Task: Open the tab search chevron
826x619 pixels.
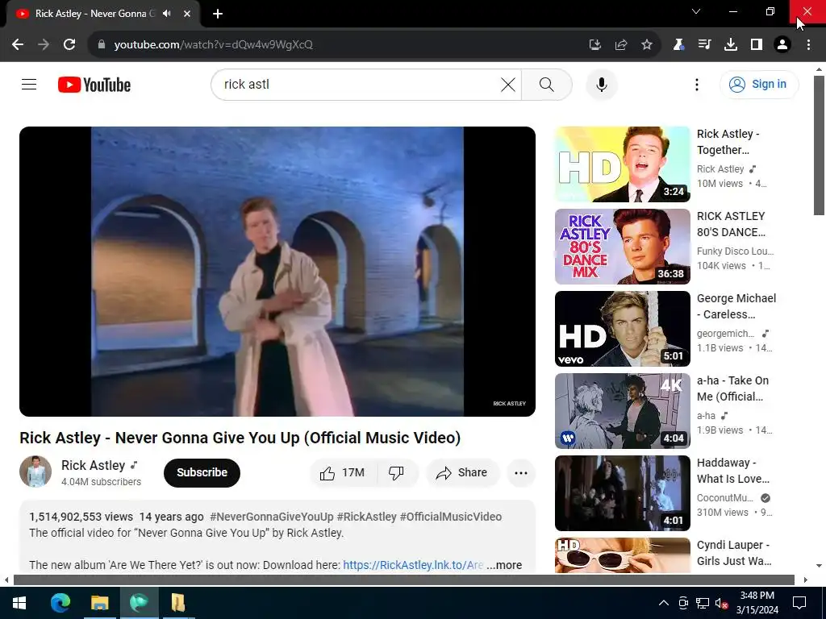Action: click(696, 11)
